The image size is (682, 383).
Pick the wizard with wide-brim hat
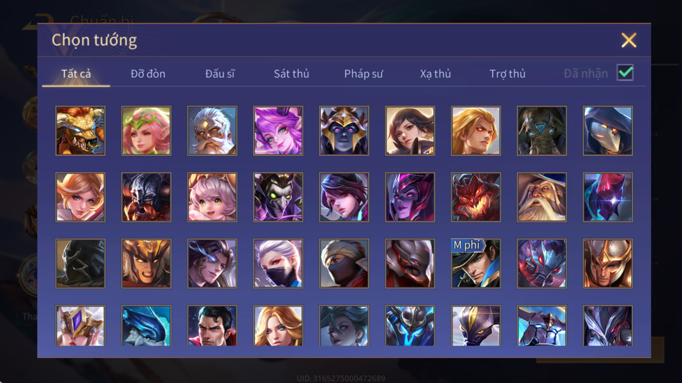542,197
